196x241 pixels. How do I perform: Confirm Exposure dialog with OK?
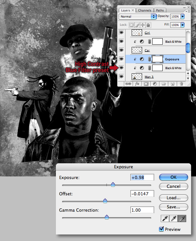[x=173, y=177]
